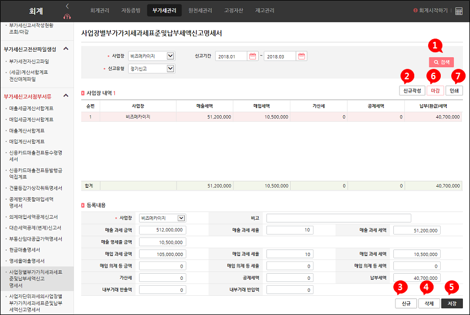Switch to the 고정자산 top menu
The width and height of the screenshot is (470, 315).
[x=233, y=10]
